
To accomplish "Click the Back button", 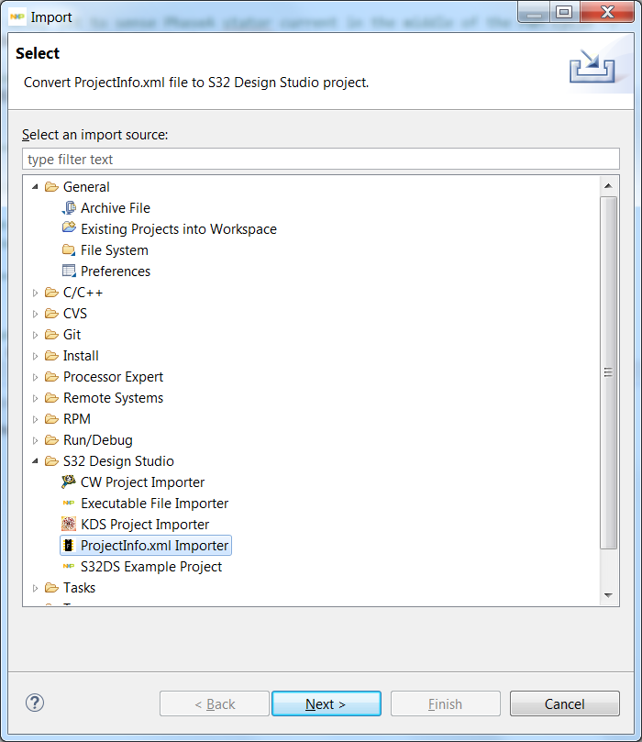I will (215, 703).
